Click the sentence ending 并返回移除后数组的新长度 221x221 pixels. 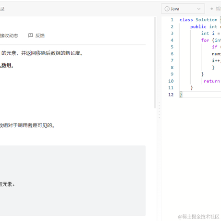52,53
